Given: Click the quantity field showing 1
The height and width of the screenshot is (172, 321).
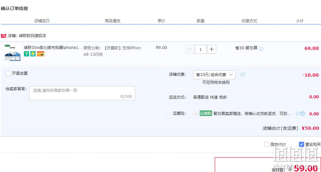Looking at the screenshot, I should coord(201,49).
